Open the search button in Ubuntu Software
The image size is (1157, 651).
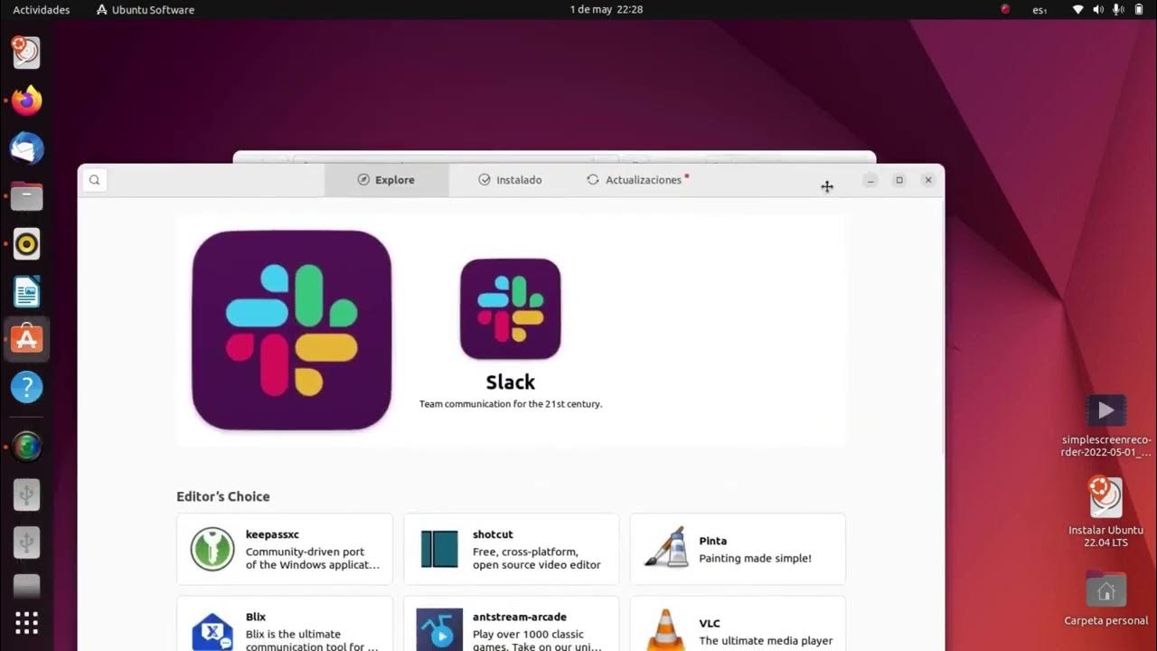pos(94,180)
